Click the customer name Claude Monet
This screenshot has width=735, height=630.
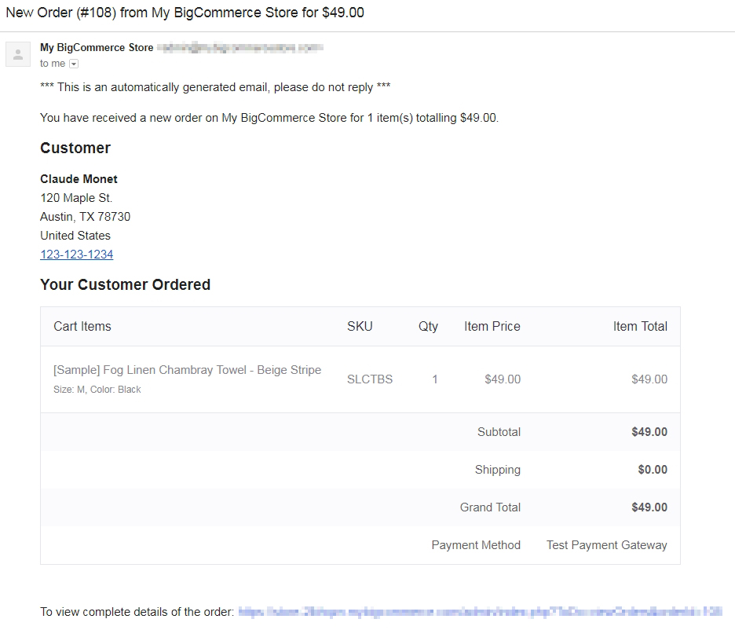coord(79,178)
